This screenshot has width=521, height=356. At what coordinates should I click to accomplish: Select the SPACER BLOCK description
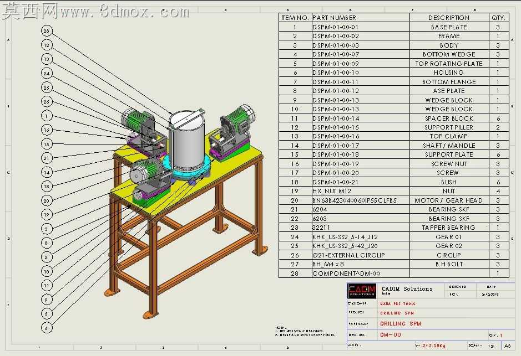tap(449, 118)
